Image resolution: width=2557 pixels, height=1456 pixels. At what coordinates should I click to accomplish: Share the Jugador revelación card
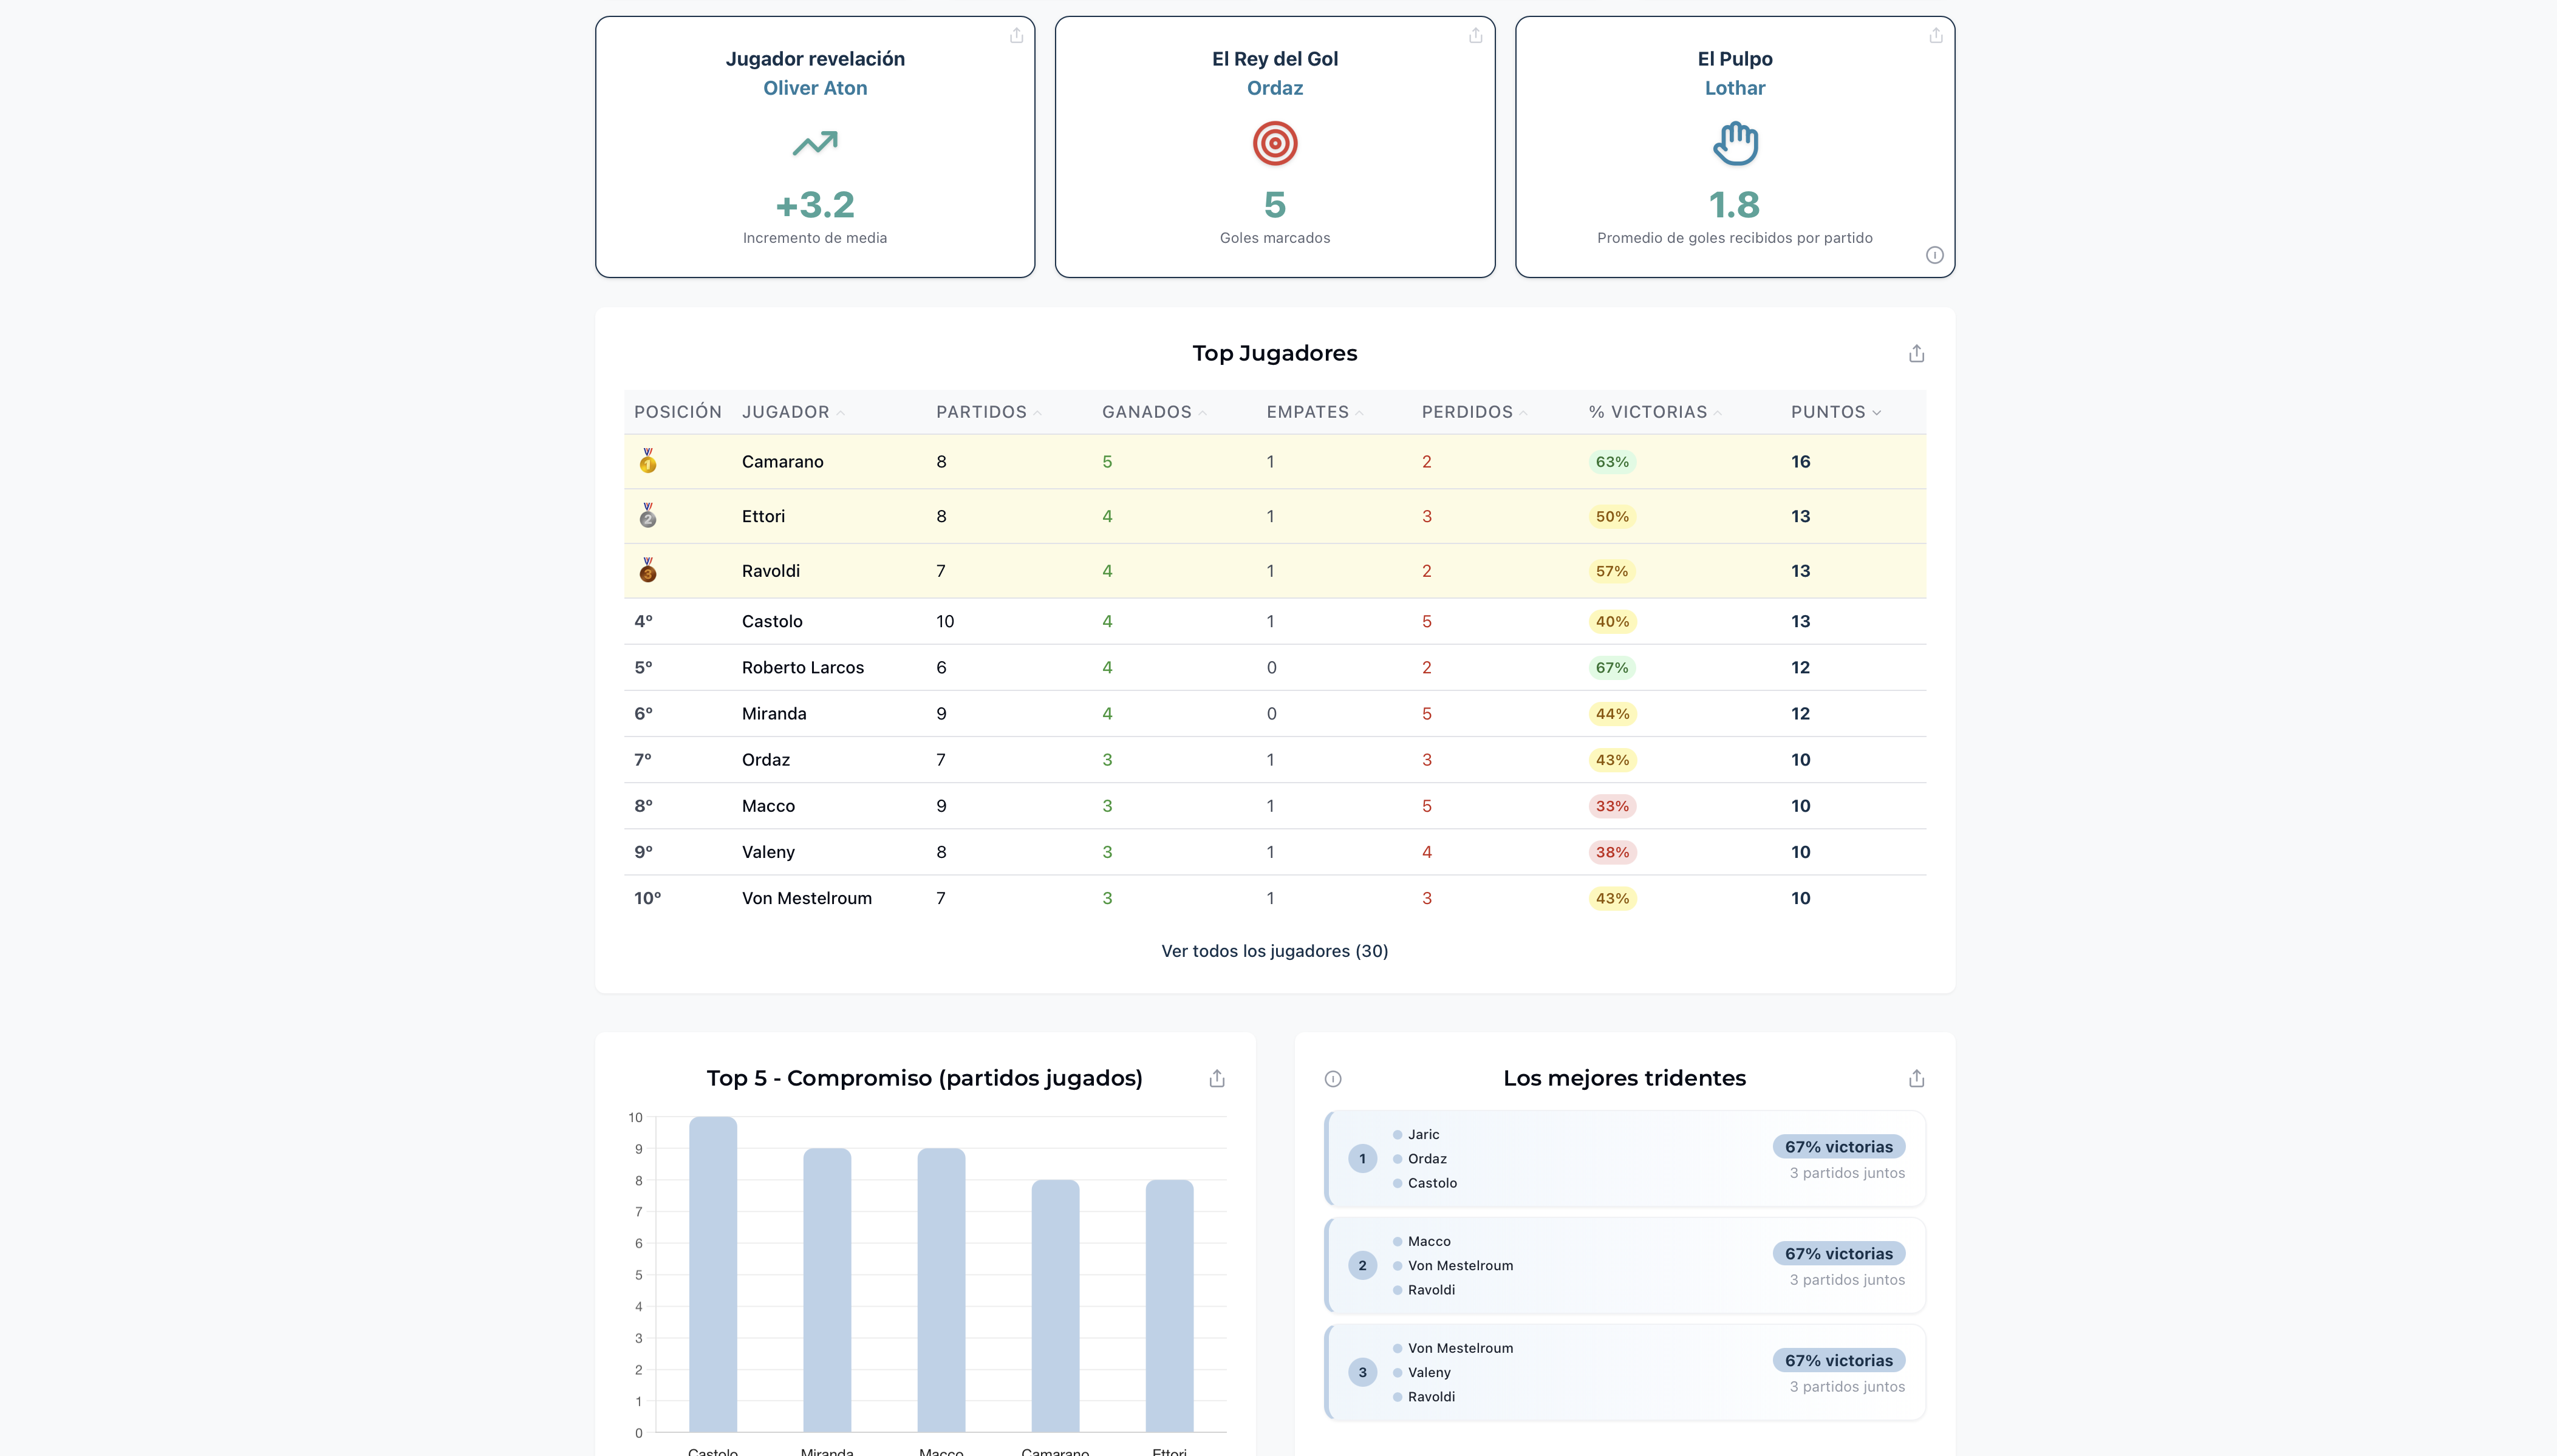pos(1016,36)
